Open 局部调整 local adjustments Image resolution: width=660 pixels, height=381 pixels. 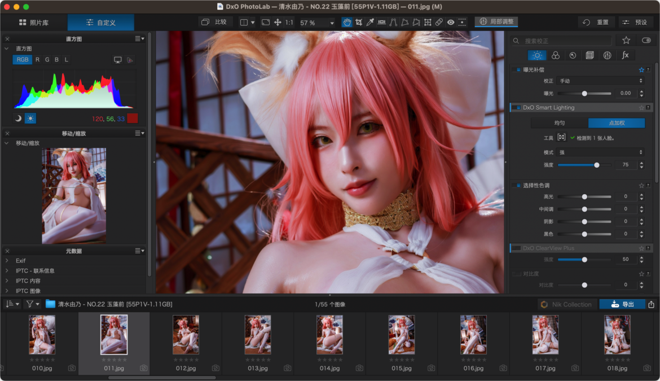pos(496,22)
